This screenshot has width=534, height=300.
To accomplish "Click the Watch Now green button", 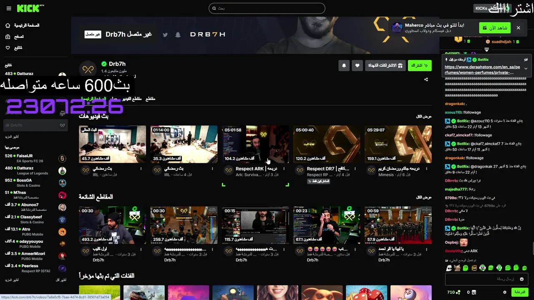I will point(495,28).
